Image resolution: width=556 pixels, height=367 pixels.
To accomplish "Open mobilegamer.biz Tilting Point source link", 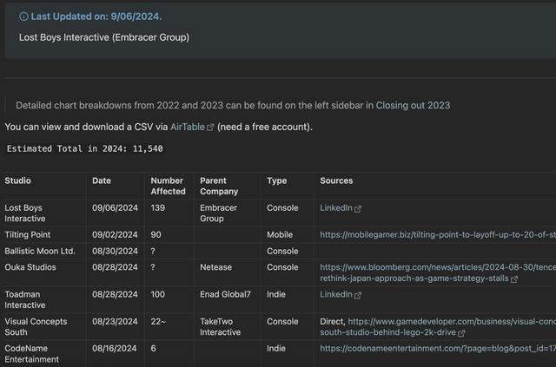I will [x=438, y=235].
